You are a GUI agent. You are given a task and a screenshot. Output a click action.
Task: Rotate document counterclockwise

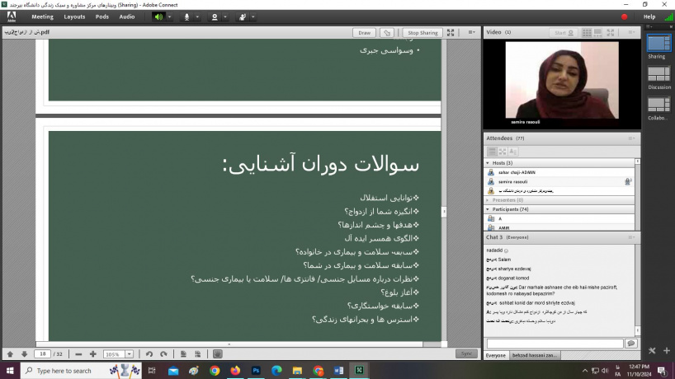pos(149,354)
